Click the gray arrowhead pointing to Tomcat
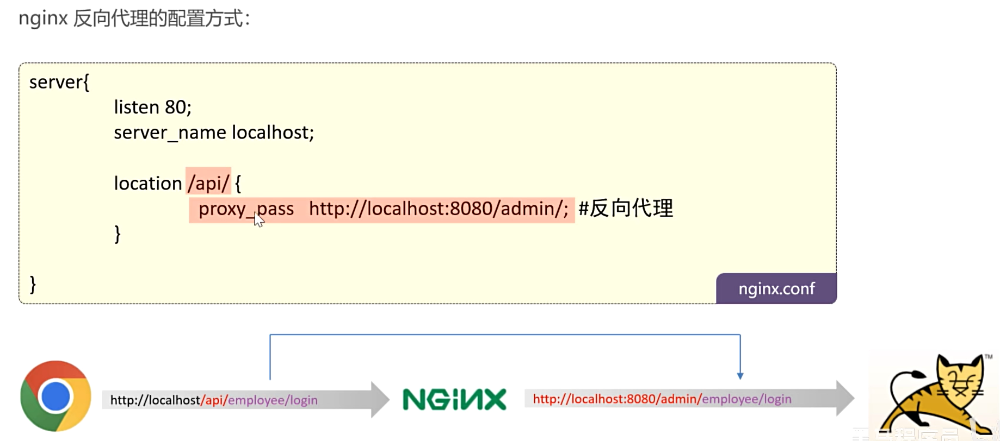The width and height of the screenshot is (1000, 441). tap(845, 399)
